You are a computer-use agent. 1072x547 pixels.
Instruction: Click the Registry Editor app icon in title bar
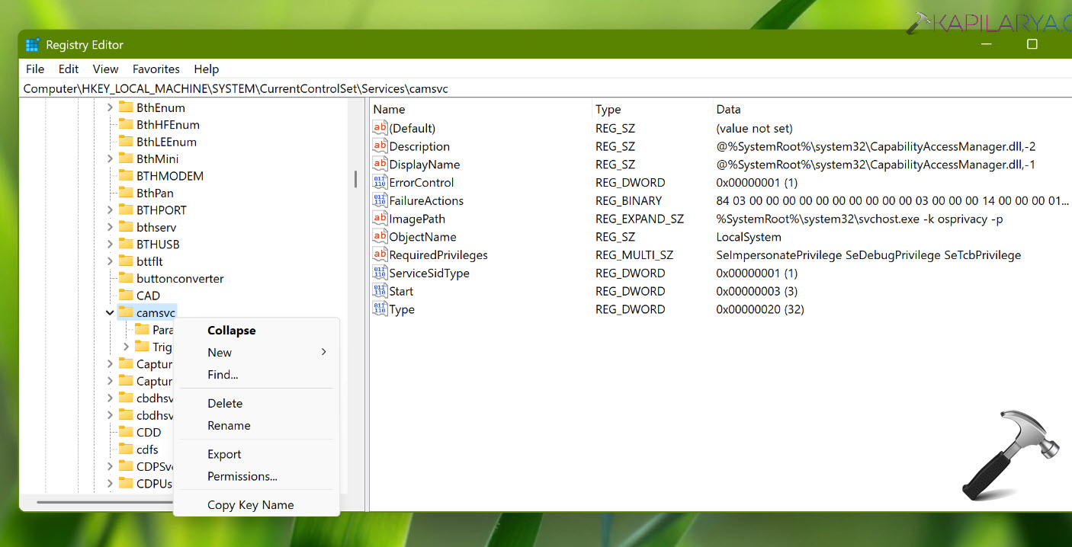[x=32, y=45]
